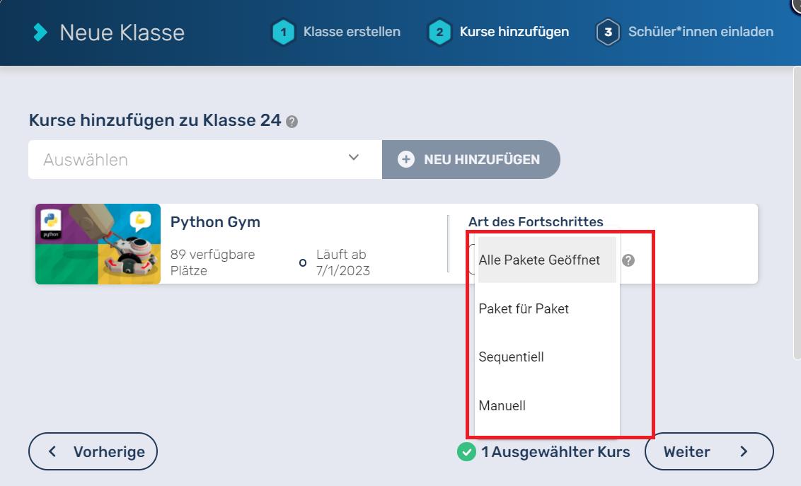The image size is (801, 486).
Task: Click the Neue Klasse logo arrow icon
Action: [x=41, y=32]
